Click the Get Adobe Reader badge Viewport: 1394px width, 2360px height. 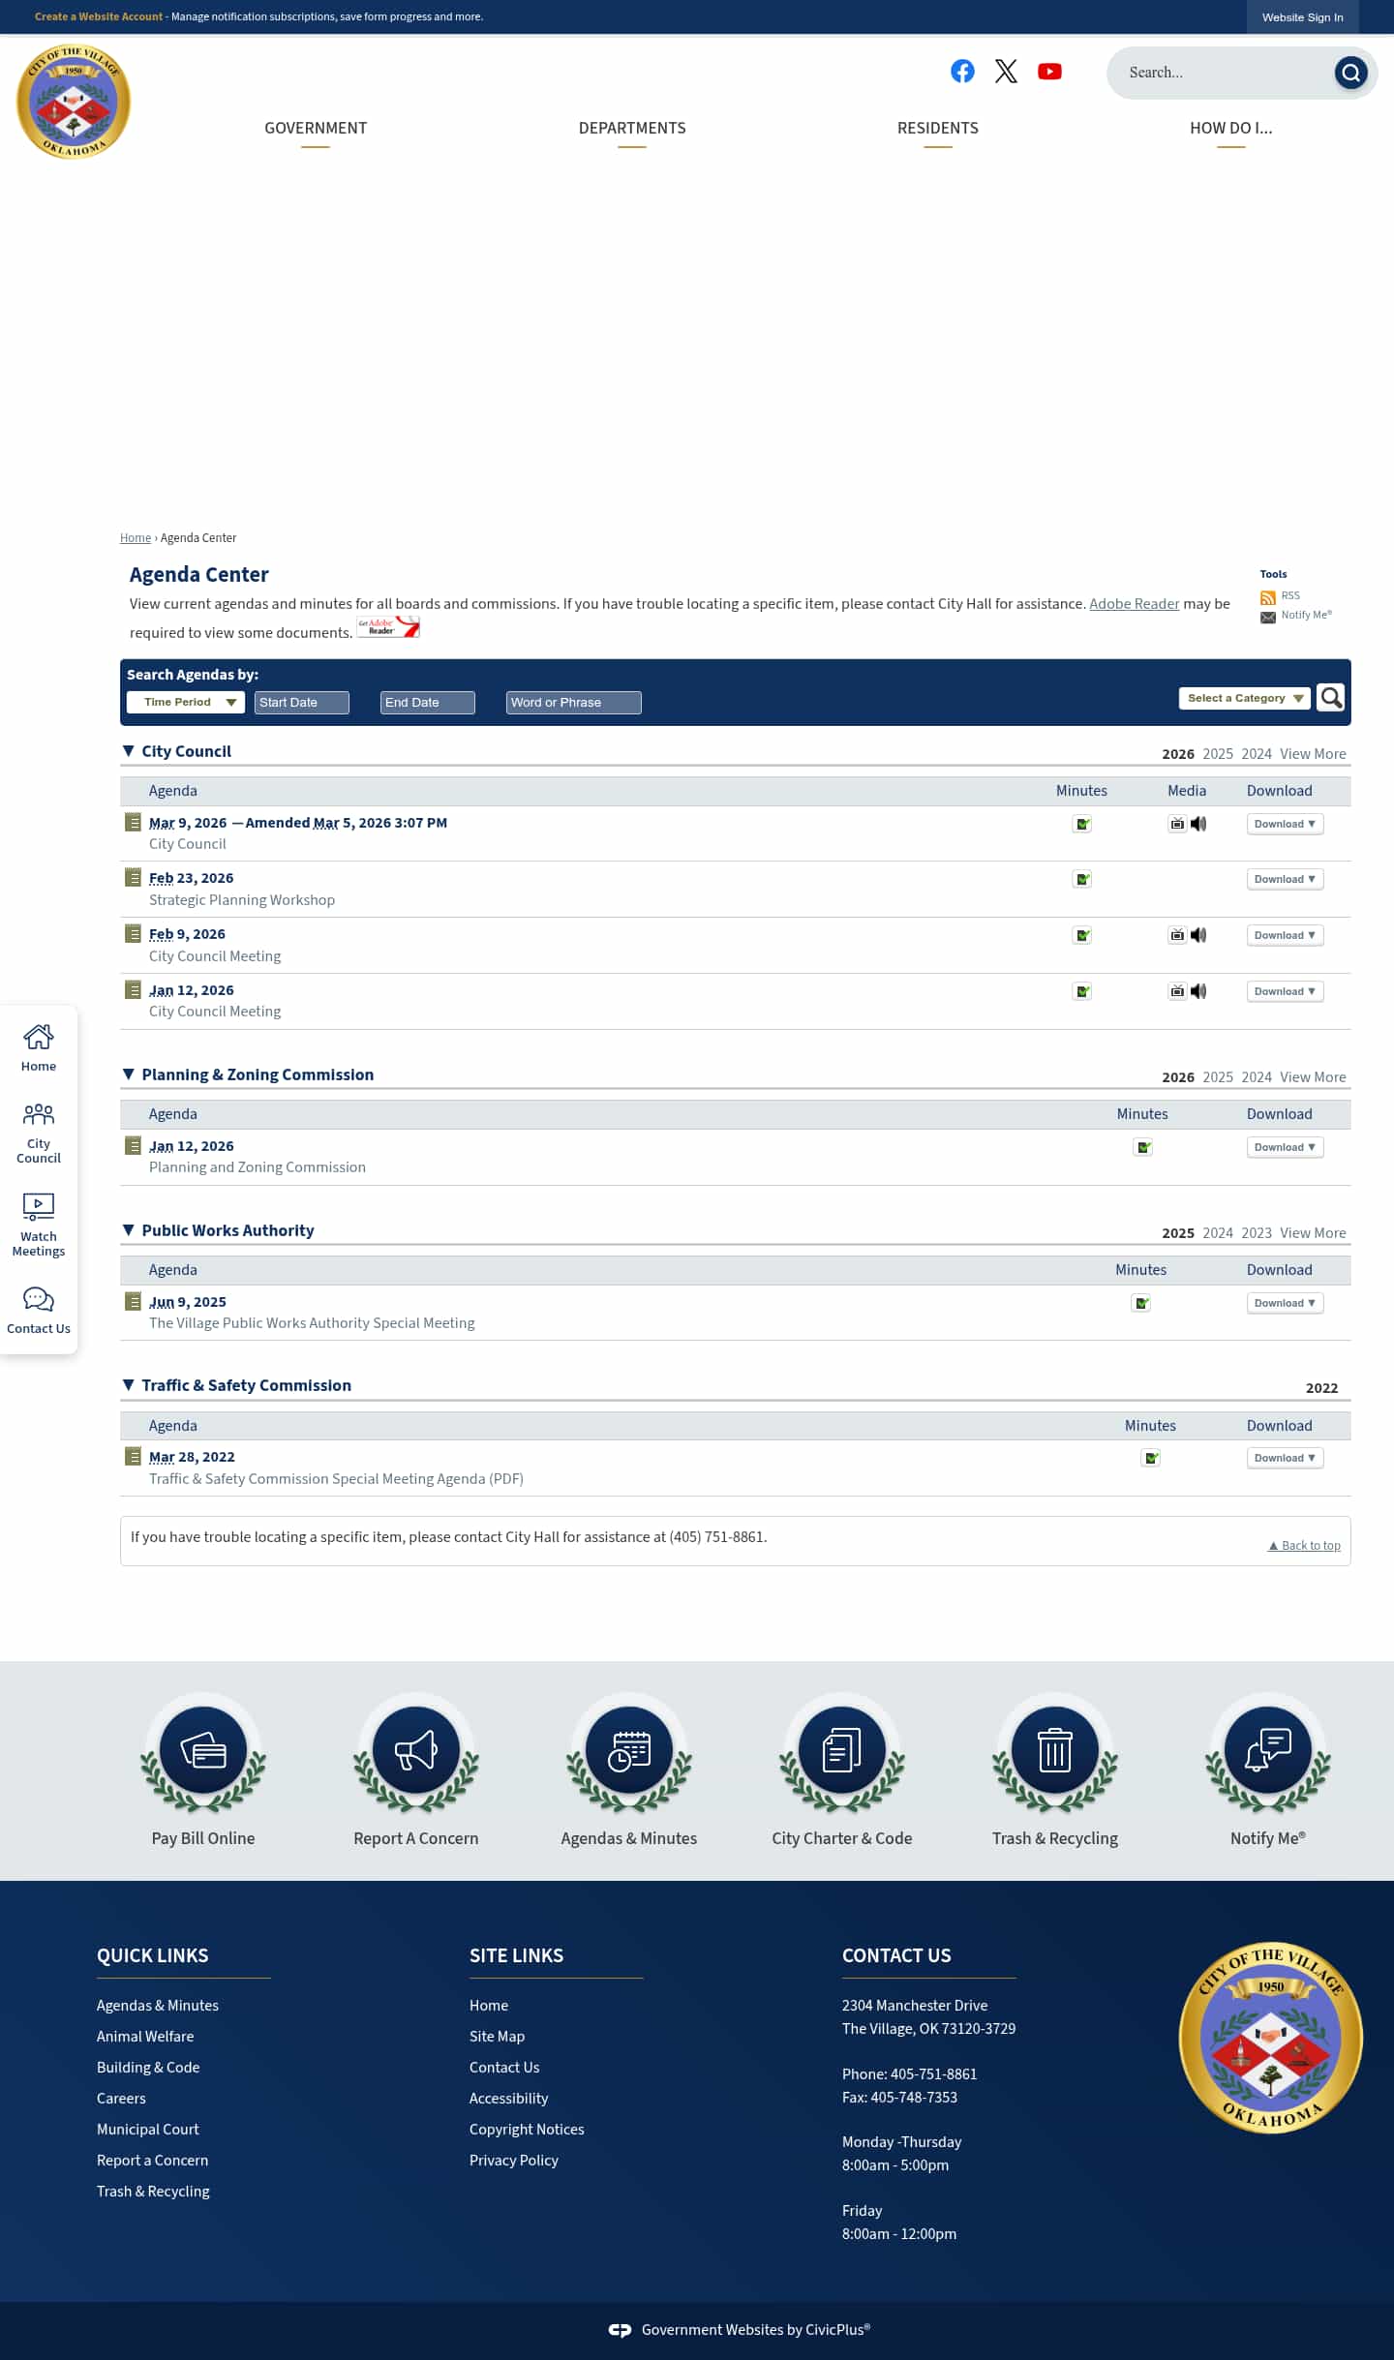pos(388,627)
